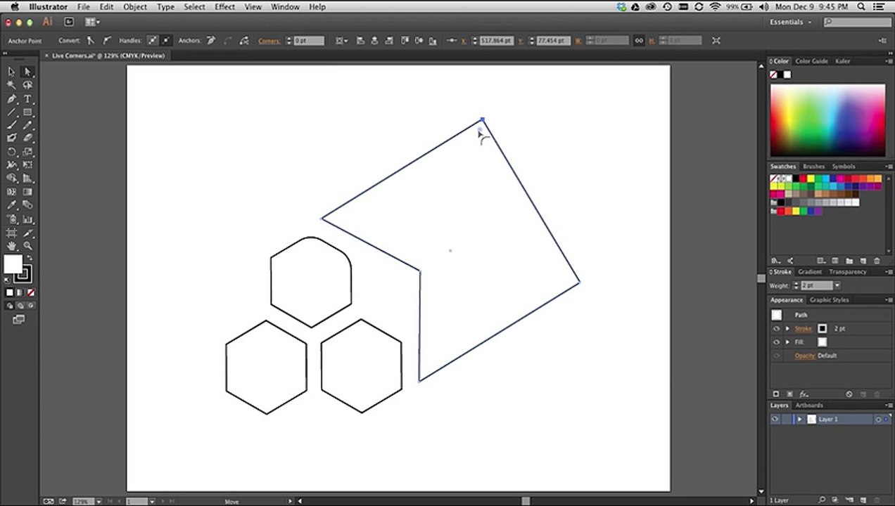Select the Gradient tool
The width and height of the screenshot is (895, 506).
point(27,192)
